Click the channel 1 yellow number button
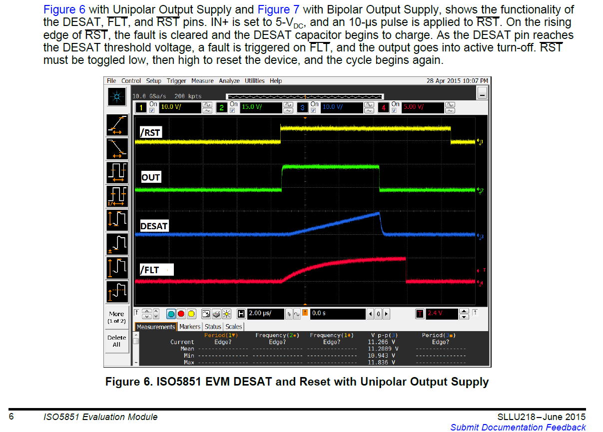The width and height of the screenshot is (603, 432). [x=141, y=107]
